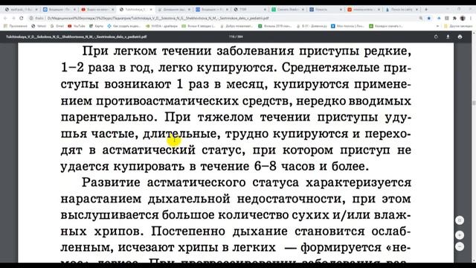
Task: Close the active Tukhtinskaya PDF tab
Action: coord(150,10)
